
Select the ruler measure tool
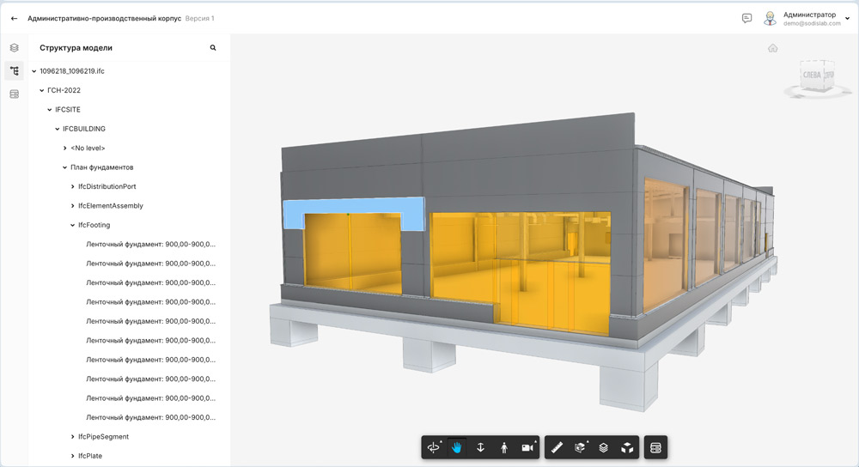point(557,447)
